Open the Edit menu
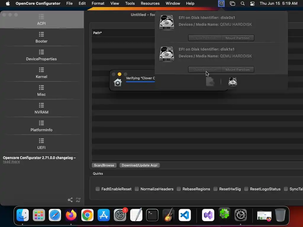Viewport: 303px width, 227px height. [x=82, y=4]
